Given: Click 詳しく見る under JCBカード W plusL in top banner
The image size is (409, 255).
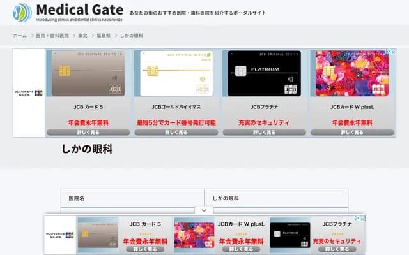Looking at the screenshot, I should point(352,132).
